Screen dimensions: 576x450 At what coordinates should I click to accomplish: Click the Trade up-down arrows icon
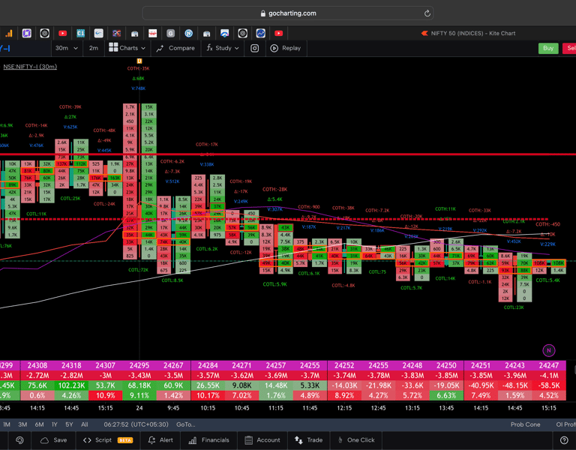tap(298, 440)
